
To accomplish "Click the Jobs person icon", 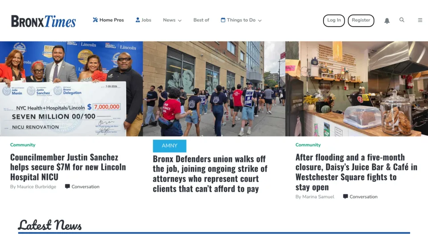I will pos(138,20).
